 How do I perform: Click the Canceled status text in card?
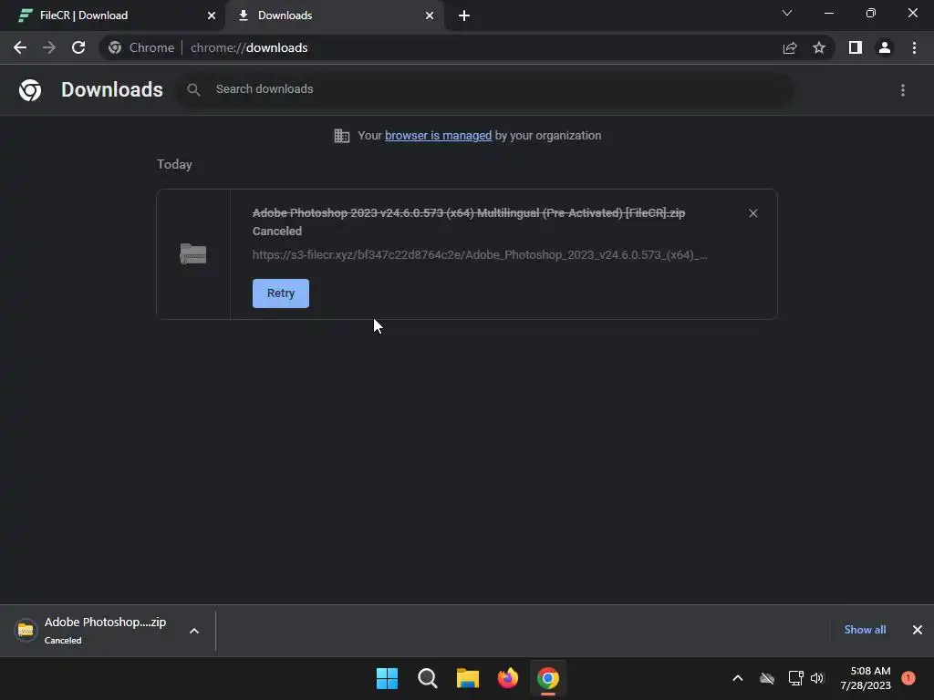click(277, 231)
